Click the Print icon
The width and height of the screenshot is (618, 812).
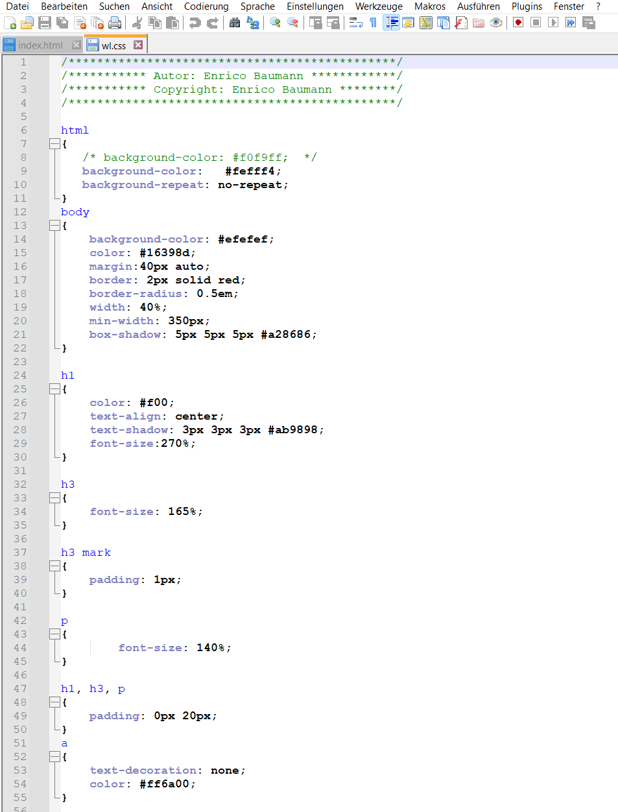pyautogui.click(x=116, y=22)
